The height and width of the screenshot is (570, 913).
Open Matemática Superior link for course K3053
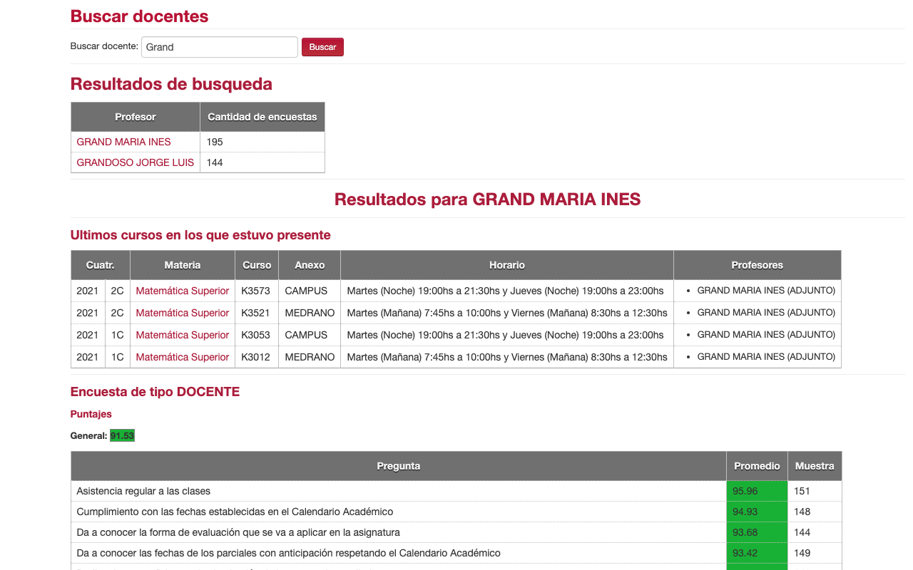[182, 335]
